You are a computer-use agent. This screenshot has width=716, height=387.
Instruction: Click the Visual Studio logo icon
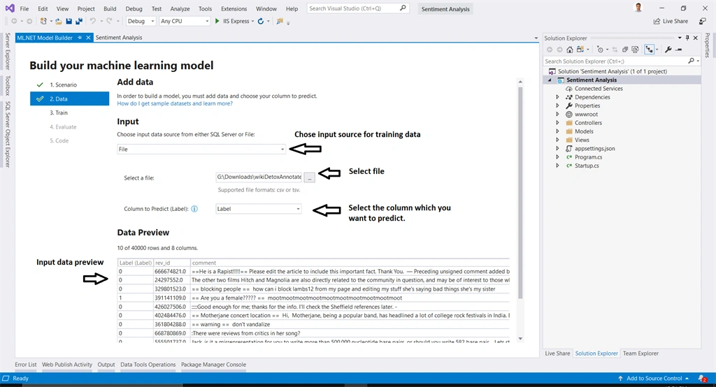pos(10,8)
